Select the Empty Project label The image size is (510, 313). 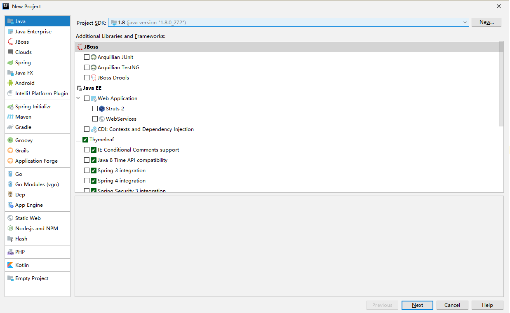(32, 278)
